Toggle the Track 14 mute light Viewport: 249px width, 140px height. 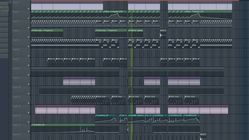coord(28,131)
